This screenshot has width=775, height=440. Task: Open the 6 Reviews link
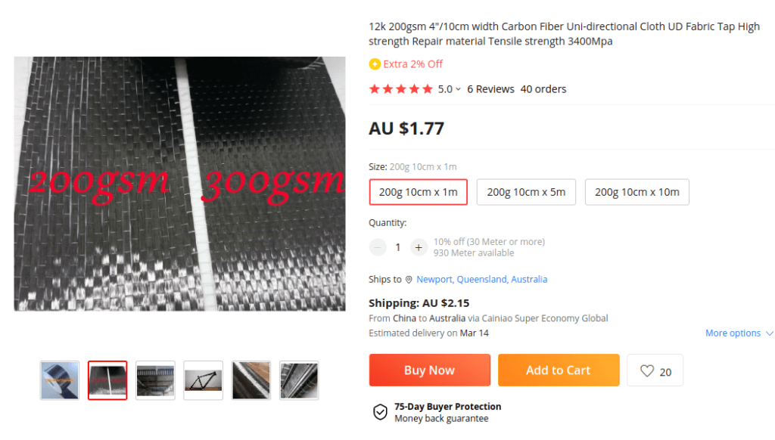tap(490, 89)
